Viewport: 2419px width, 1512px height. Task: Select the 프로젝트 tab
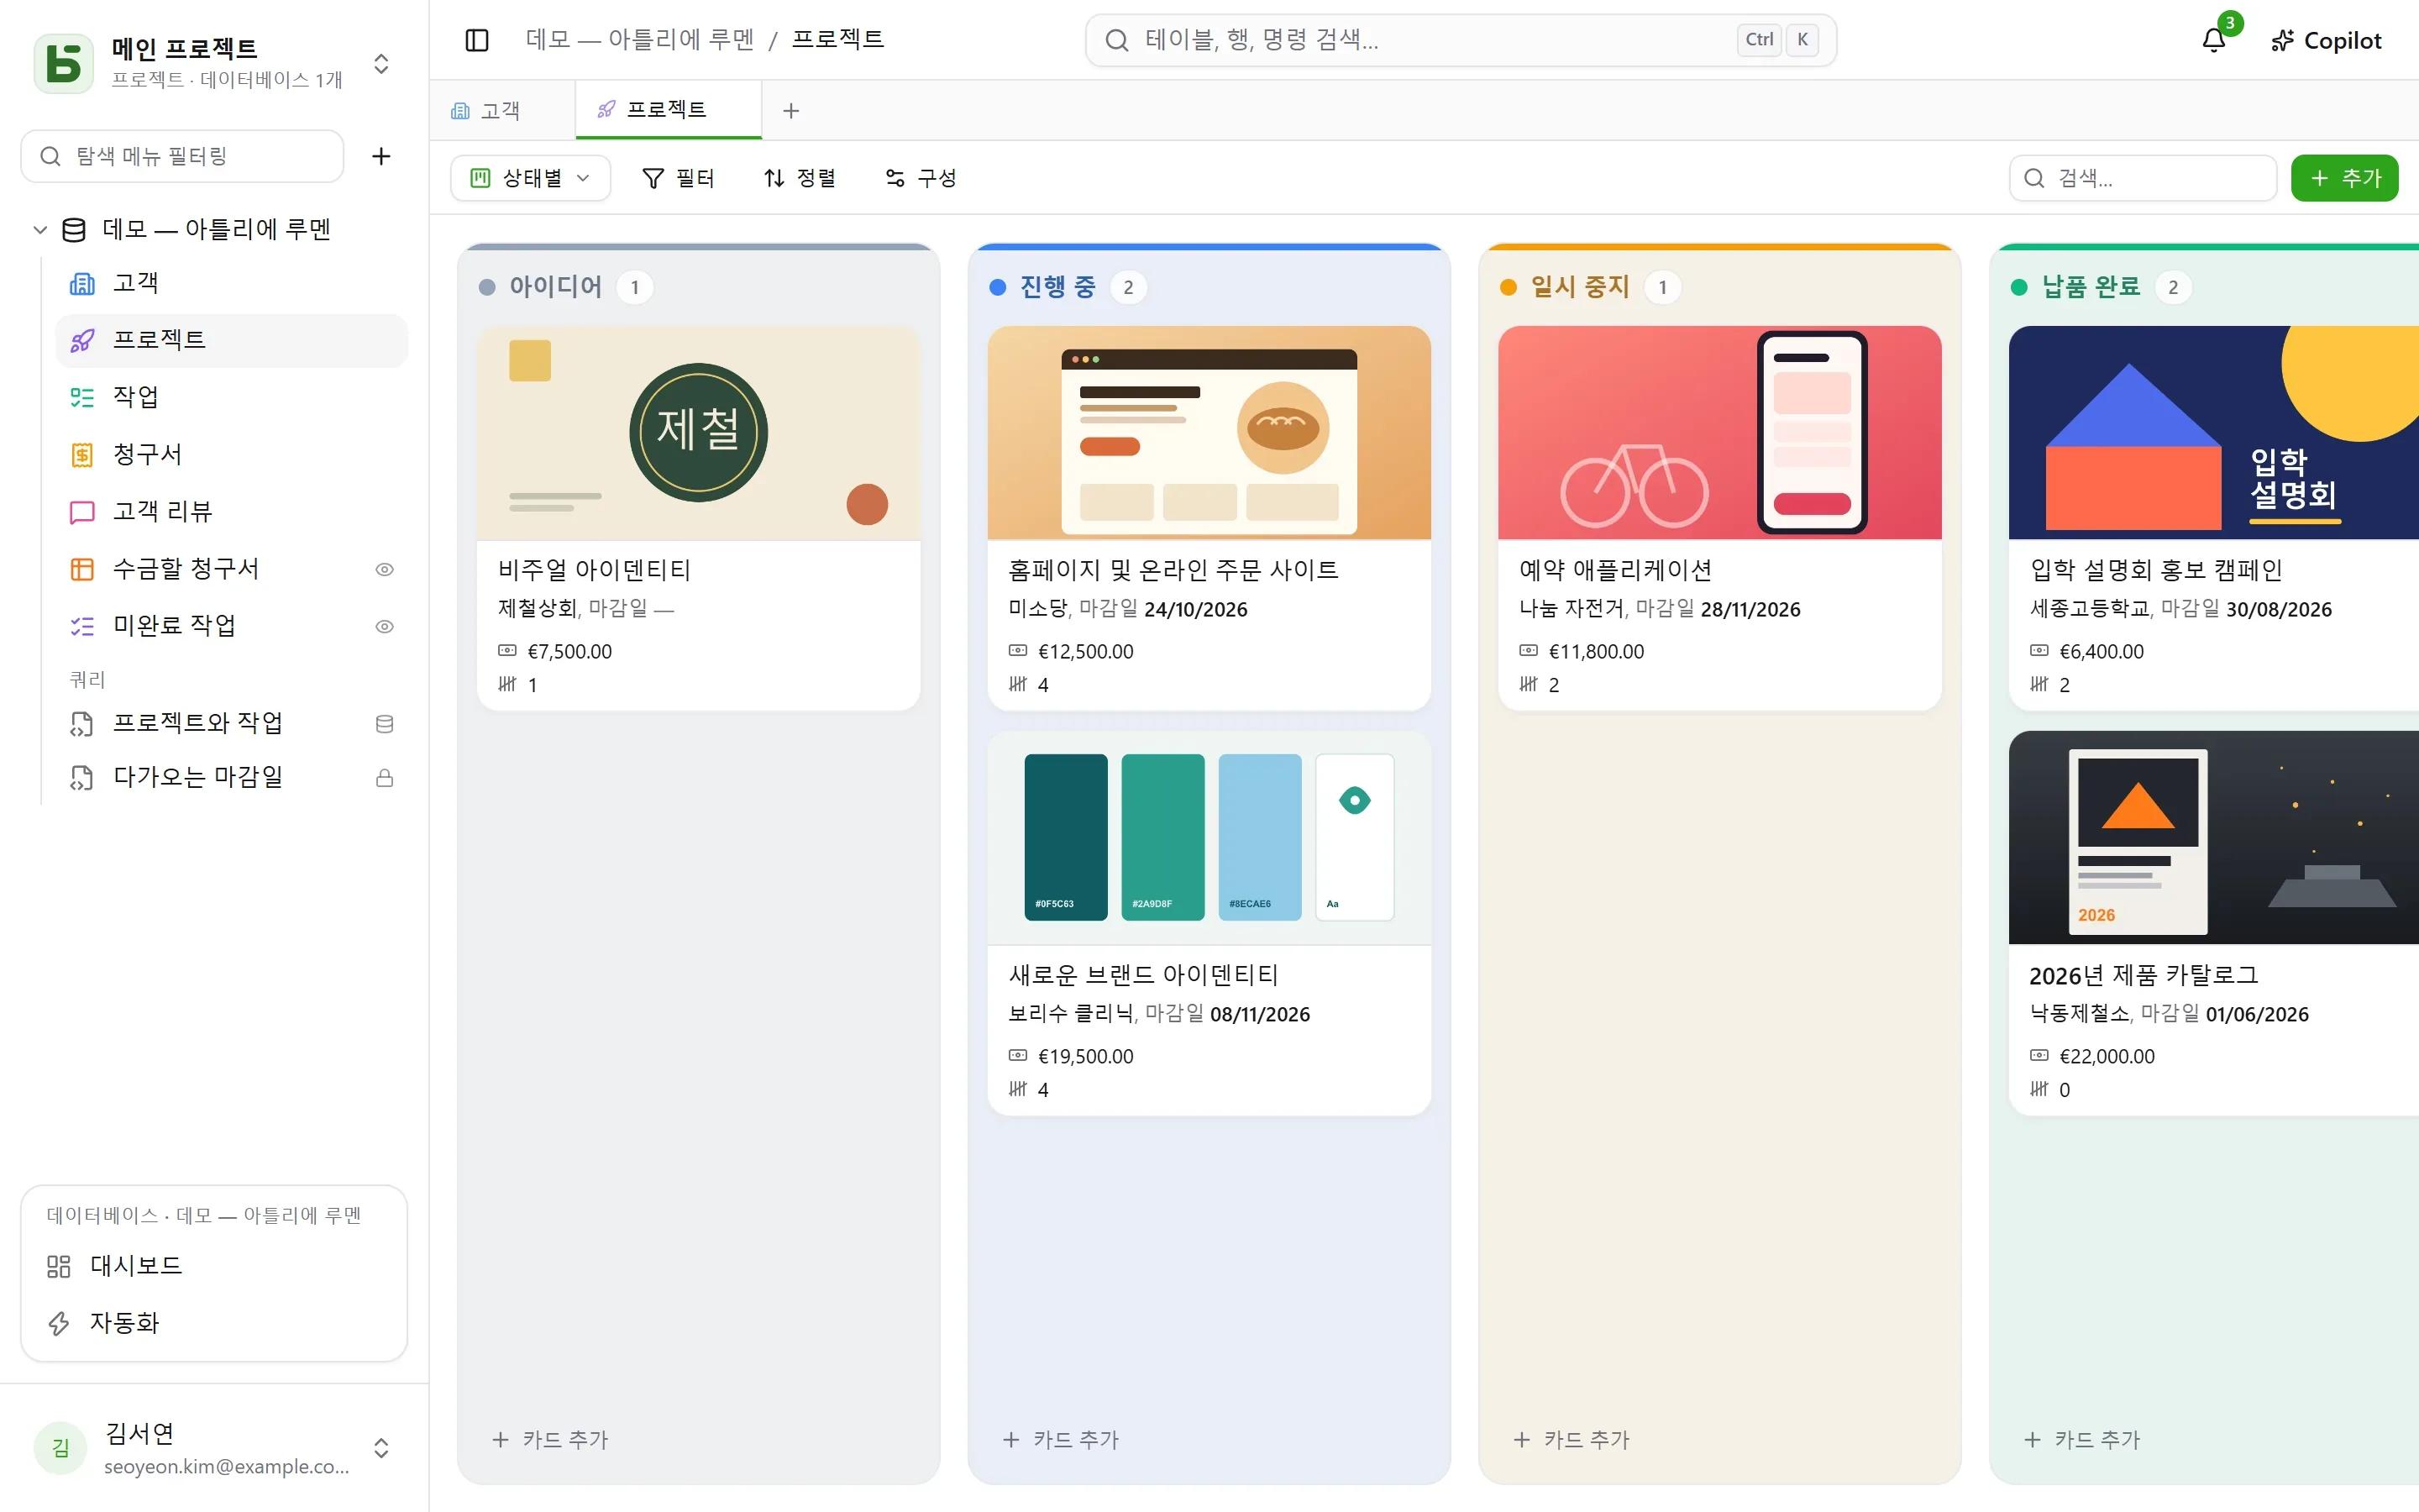[668, 110]
